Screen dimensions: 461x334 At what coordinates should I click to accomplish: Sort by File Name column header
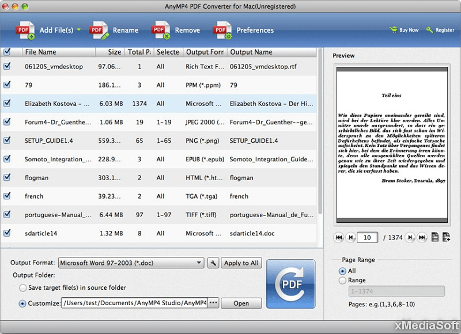59,52
